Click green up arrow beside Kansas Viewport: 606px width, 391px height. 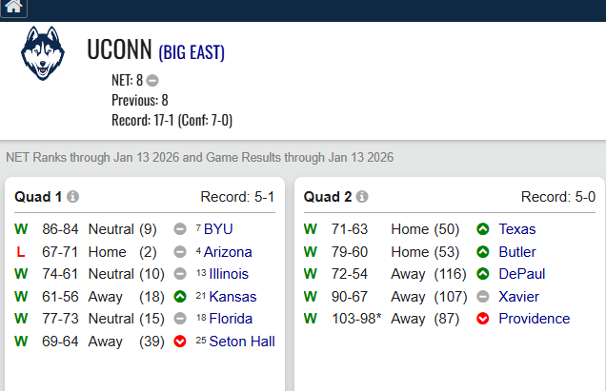pos(180,297)
